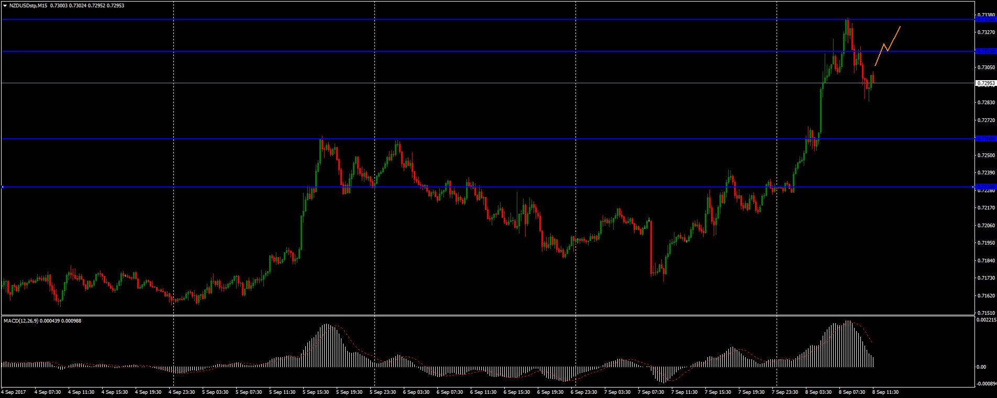This screenshot has width=997, height=398.
Task: Click the 0.72390 price axis label
Action: [985, 173]
